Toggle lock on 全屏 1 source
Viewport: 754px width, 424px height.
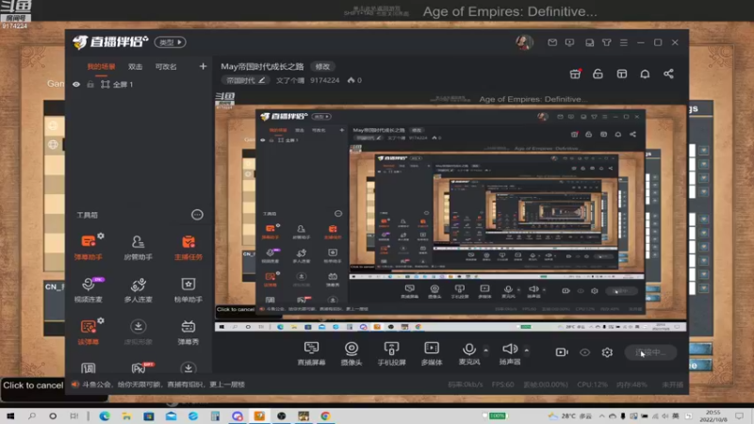90,84
